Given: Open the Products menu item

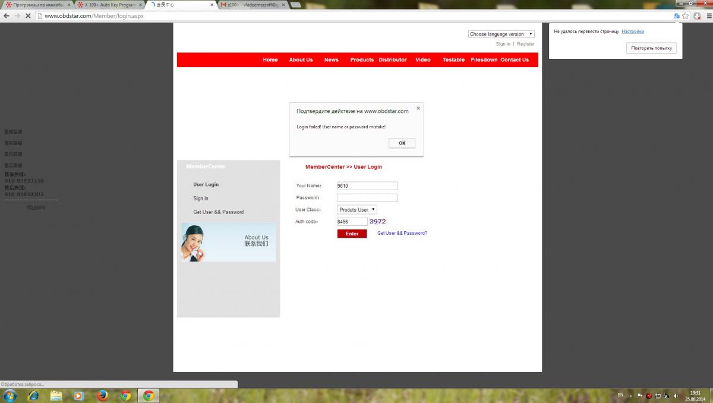Looking at the screenshot, I should tap(362, 60).
